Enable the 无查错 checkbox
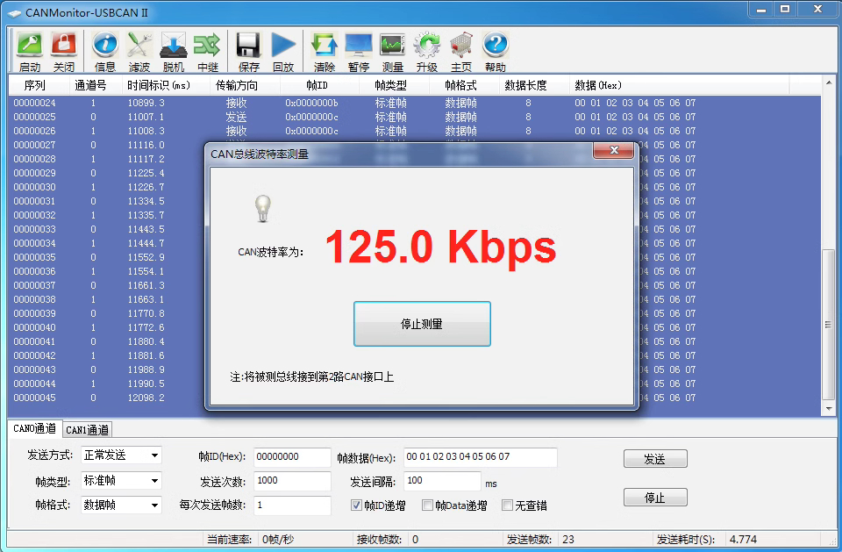Image resolution: width=842 pixels, height=552 pixels. point(507,505)
